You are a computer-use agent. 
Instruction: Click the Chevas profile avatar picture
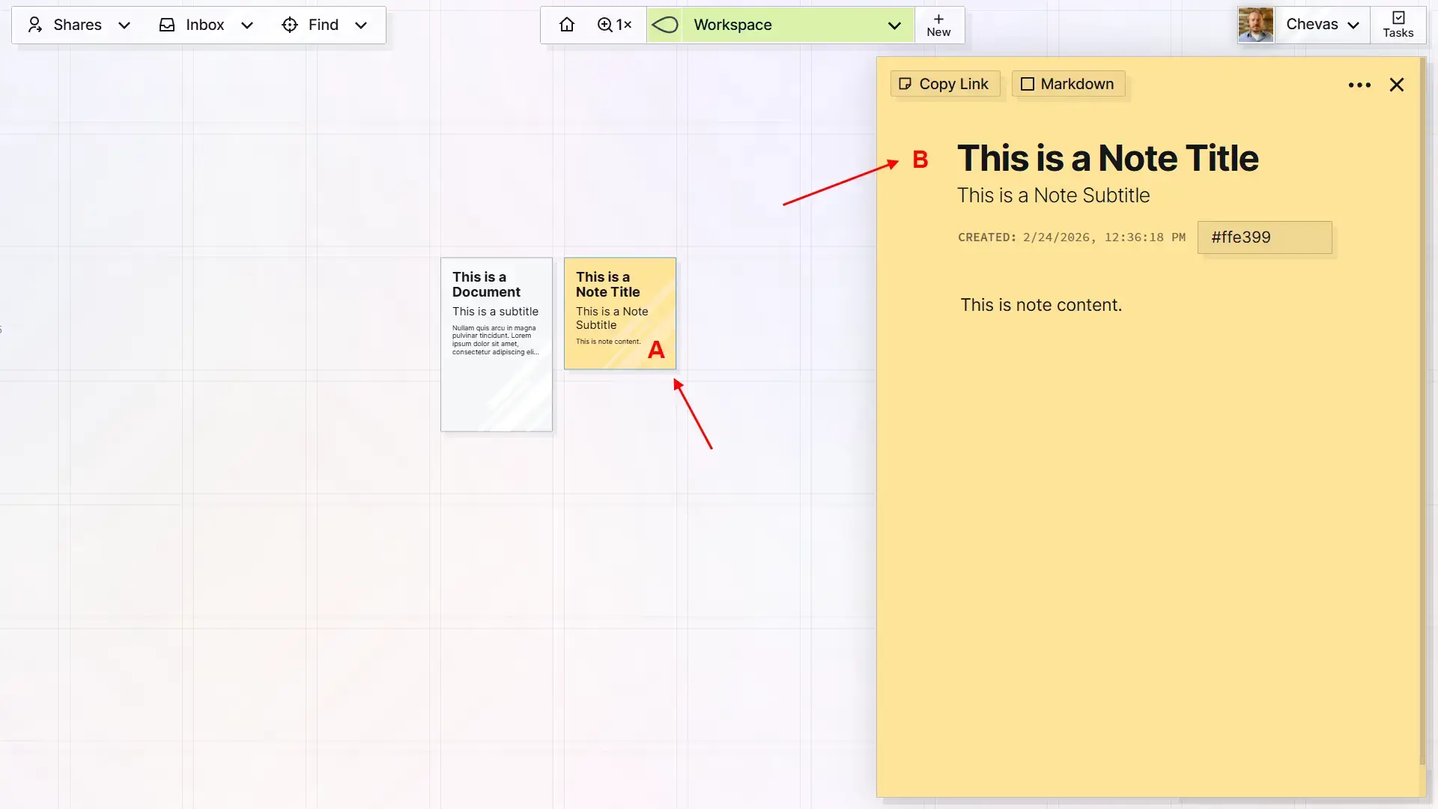(1255, 25)
